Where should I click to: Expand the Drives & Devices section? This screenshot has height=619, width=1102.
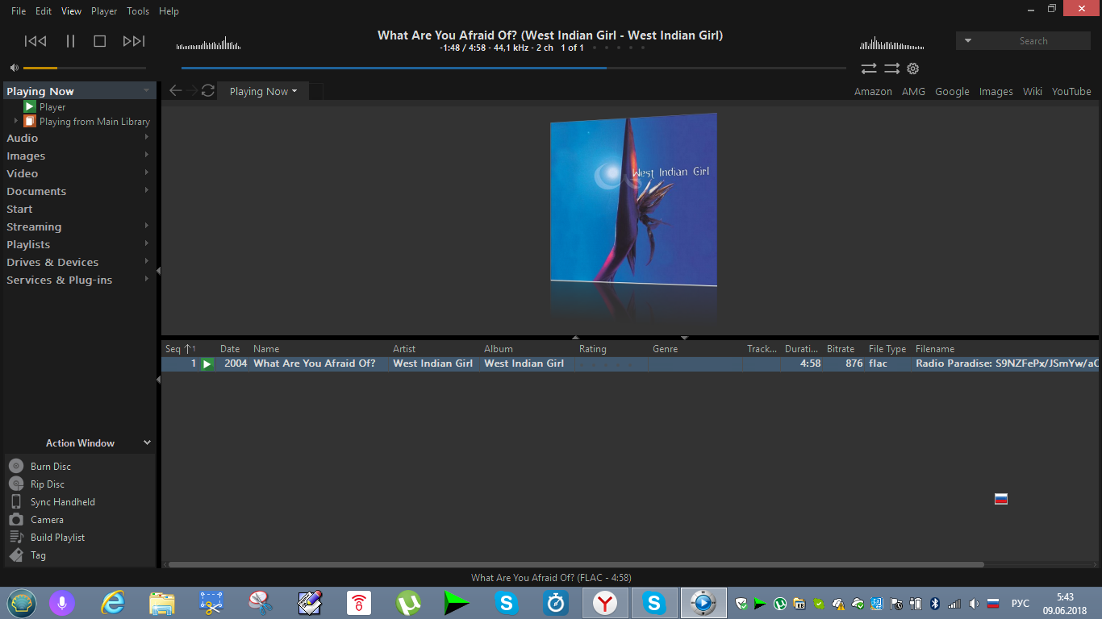click(146, 261)
